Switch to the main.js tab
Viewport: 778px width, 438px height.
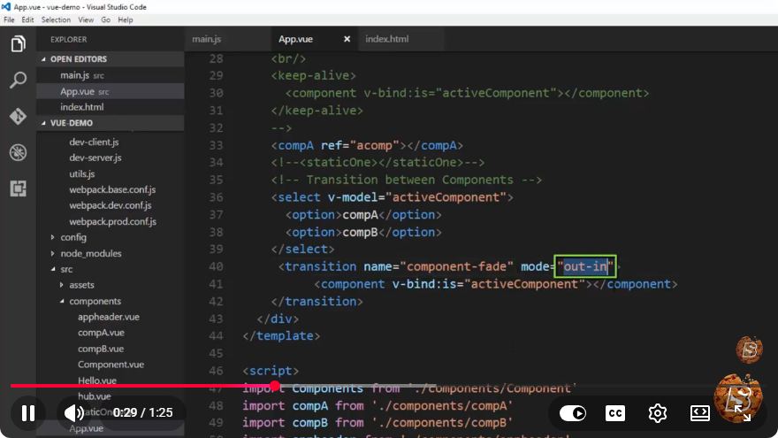coord(206,39)
